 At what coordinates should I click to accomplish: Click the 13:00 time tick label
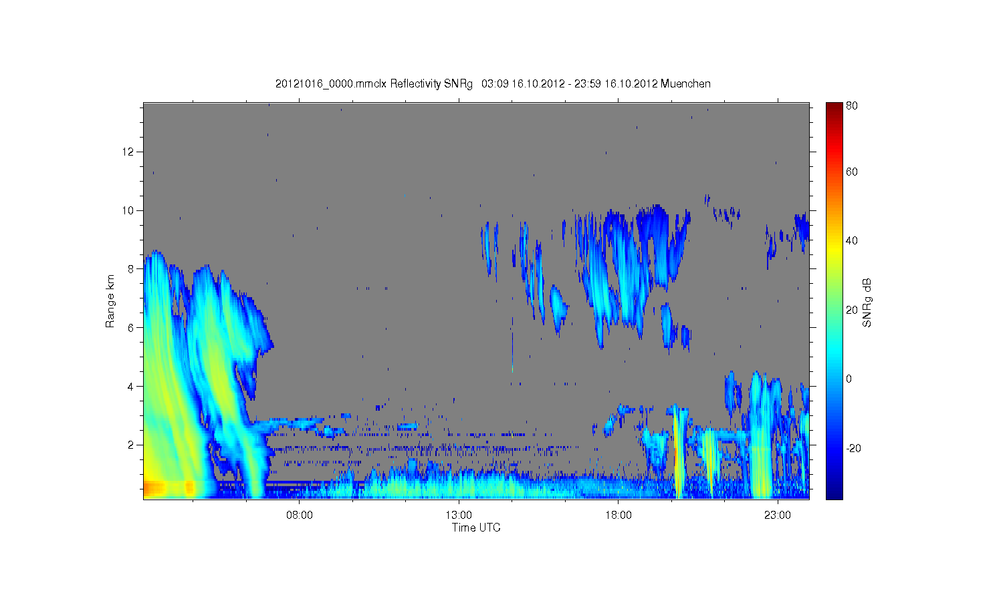[459, 516]
